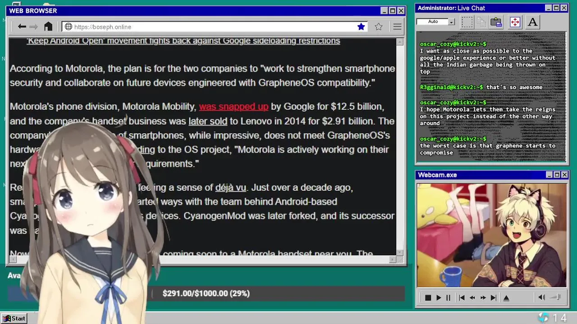577x324 pixels.
Task: Click the browser vertical scrollbar down arrow
Action: point(400,252)
